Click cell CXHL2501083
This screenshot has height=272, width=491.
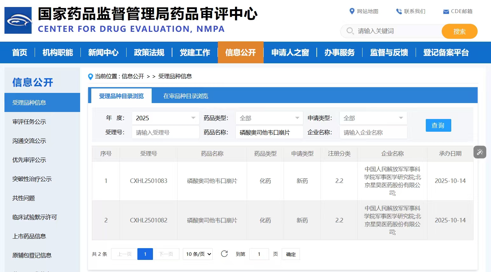[149, 181]
